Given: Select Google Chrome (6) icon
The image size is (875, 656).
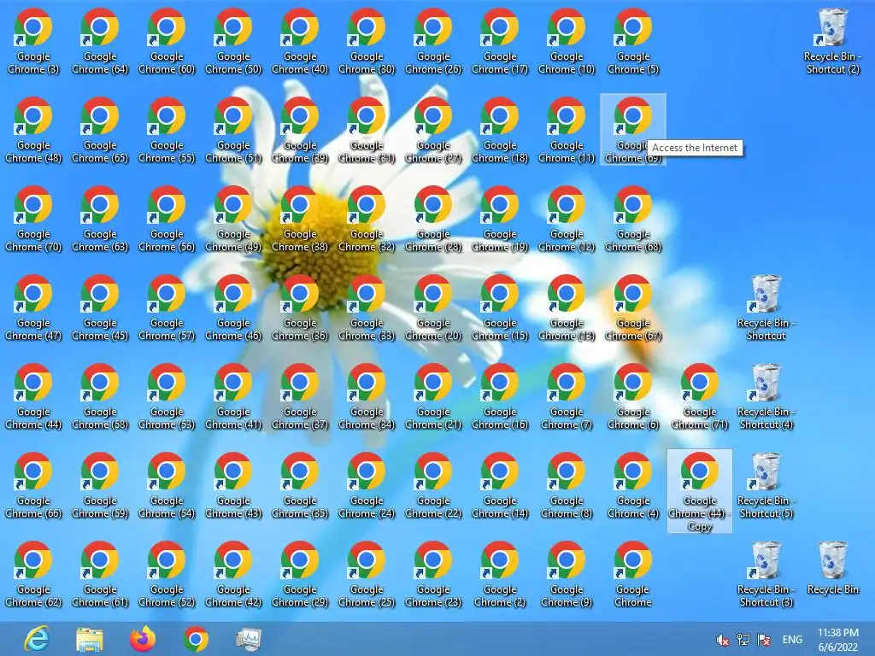Looking at the screenshot, I should (633, 396).
